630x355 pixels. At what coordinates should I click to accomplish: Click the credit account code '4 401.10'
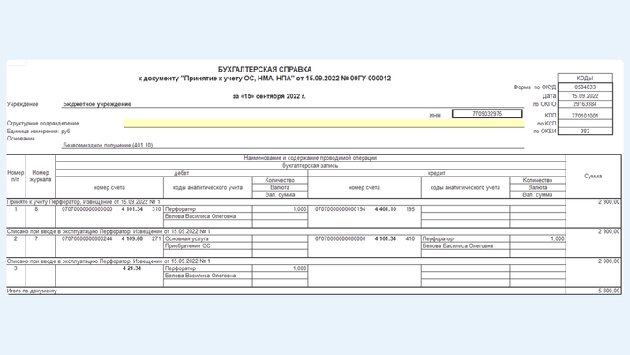(386, 209)
